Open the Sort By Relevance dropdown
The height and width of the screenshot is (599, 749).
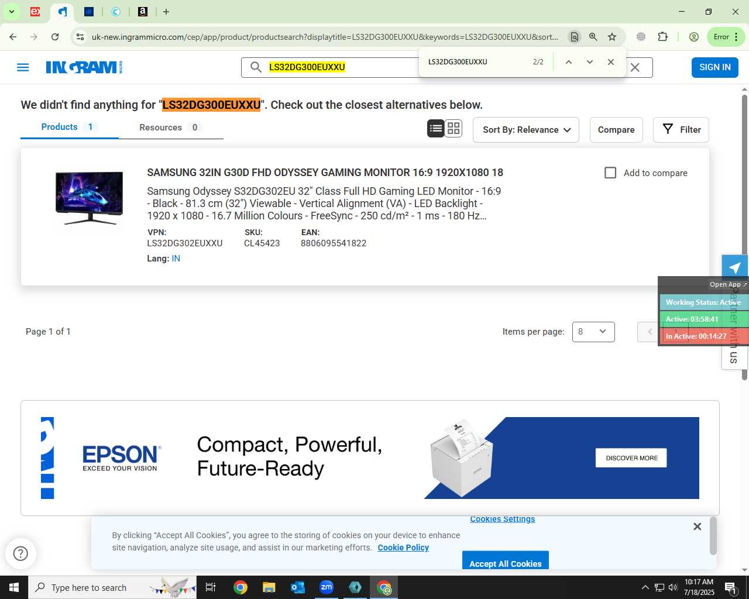coord(526,130)
